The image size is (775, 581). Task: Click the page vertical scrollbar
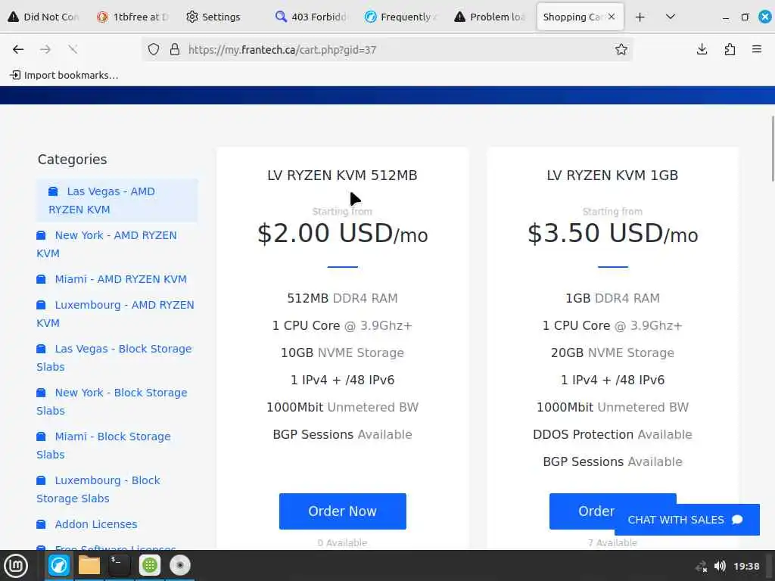tap(772, 148)
